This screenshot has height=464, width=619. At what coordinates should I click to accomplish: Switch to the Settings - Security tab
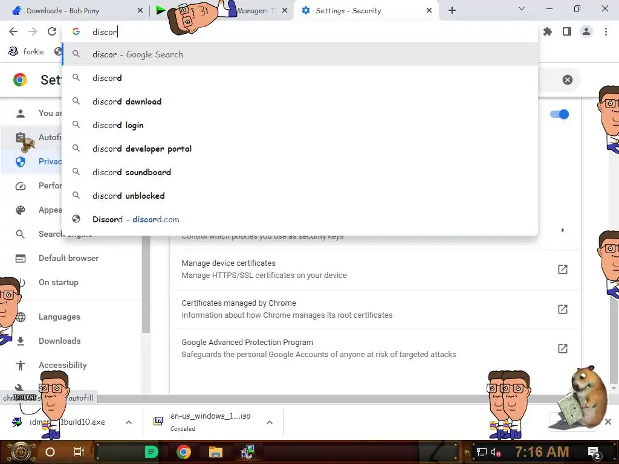[363, 11]
